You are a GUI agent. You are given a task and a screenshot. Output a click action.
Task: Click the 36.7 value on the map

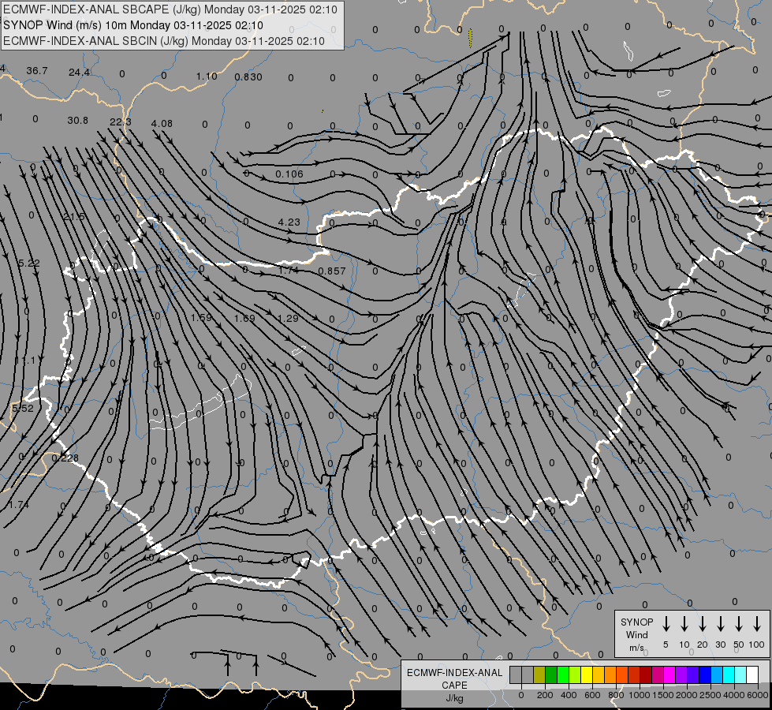(37, 71)
